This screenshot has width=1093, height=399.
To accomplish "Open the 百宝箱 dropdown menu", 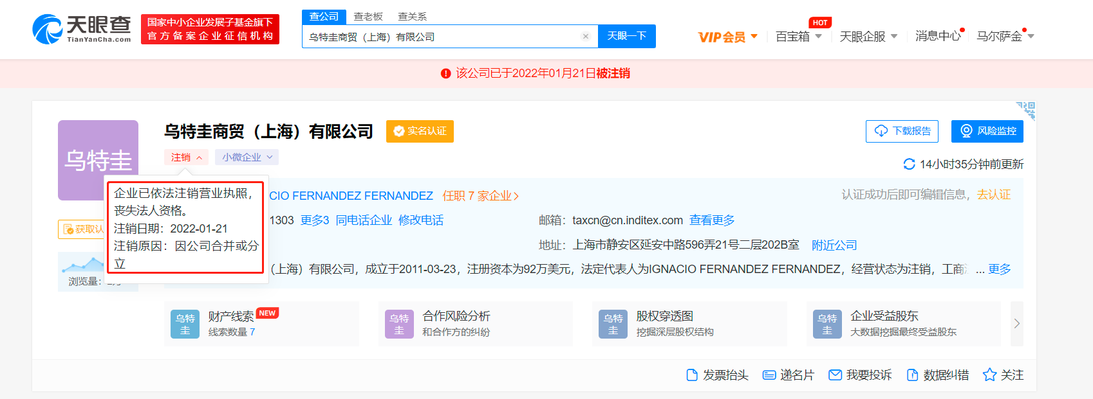I will [799, 37].
